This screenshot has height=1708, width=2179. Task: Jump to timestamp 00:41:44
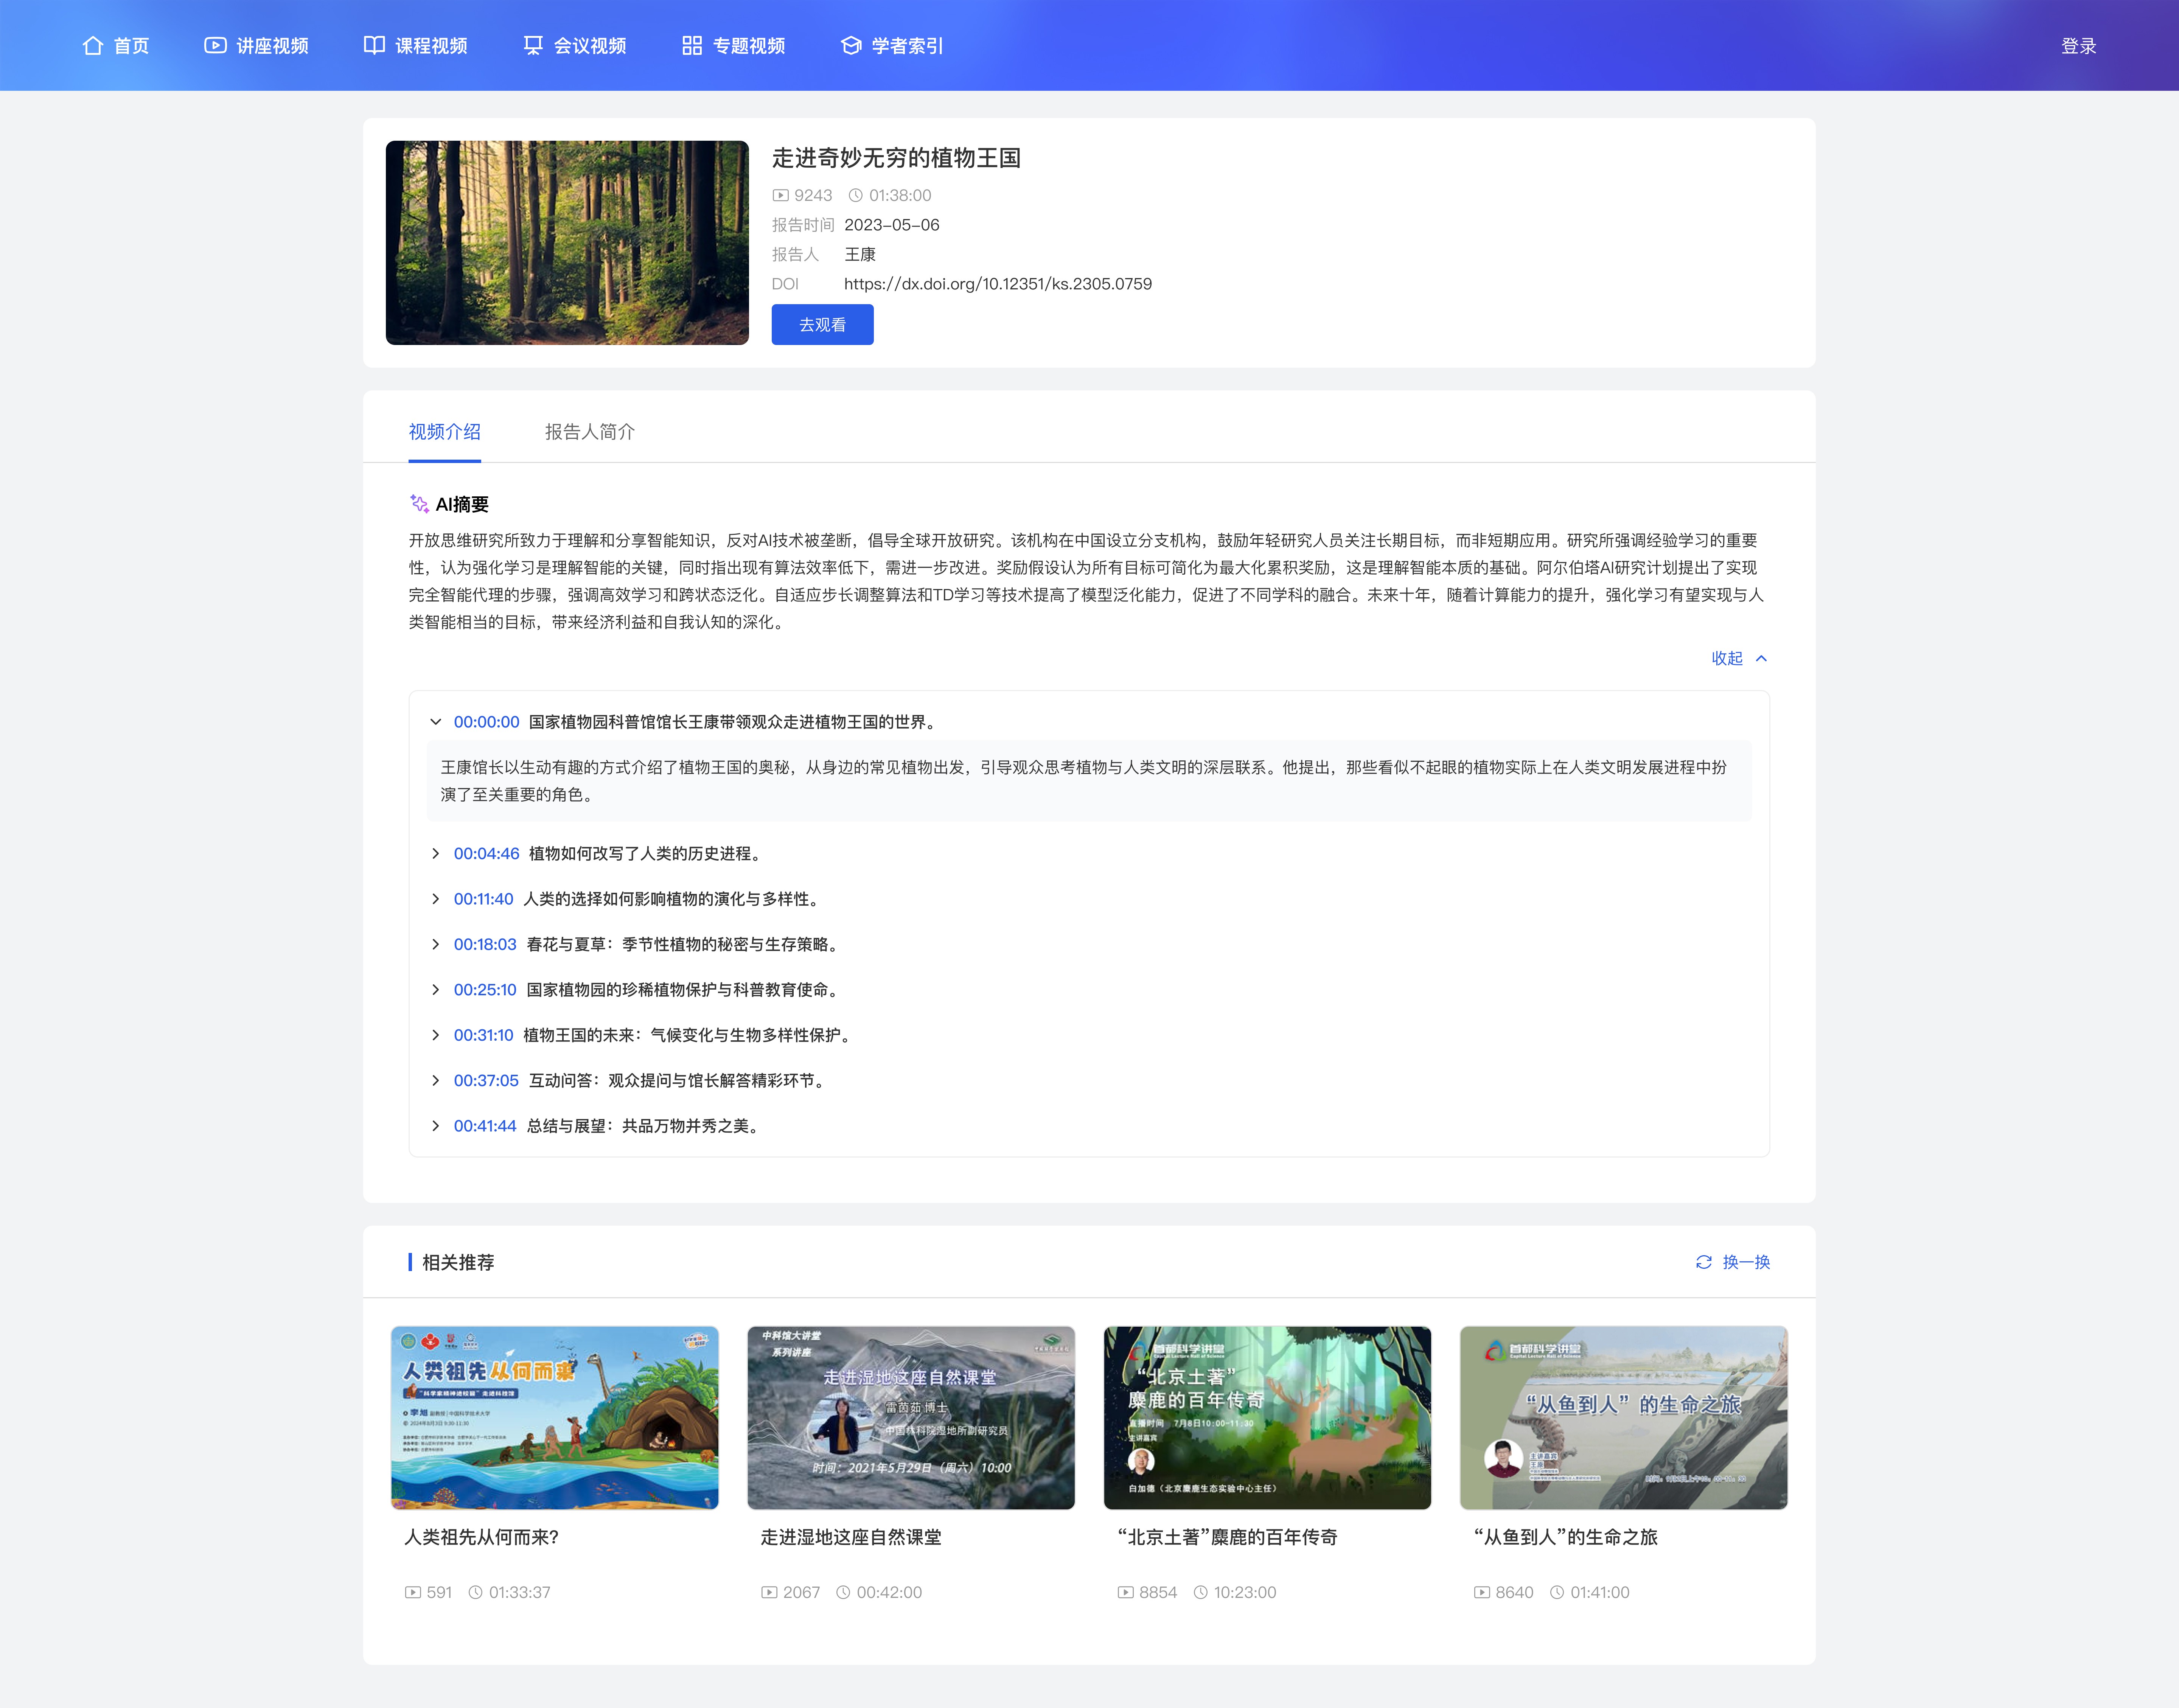pyautogui.click(x=485, y=1126)
